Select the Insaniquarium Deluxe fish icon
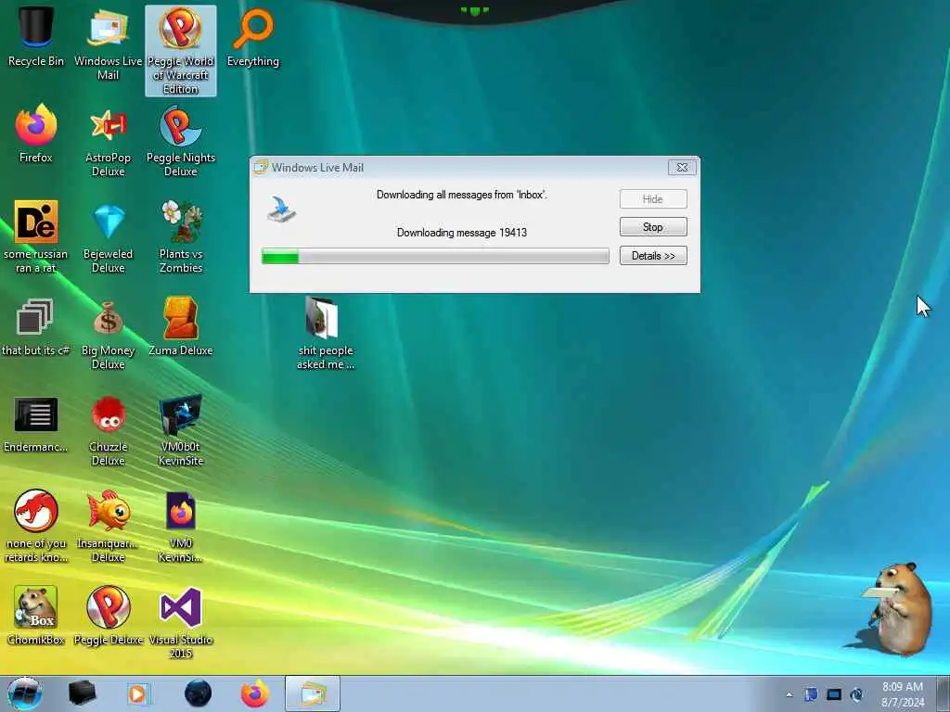 (x=108, y=527)
